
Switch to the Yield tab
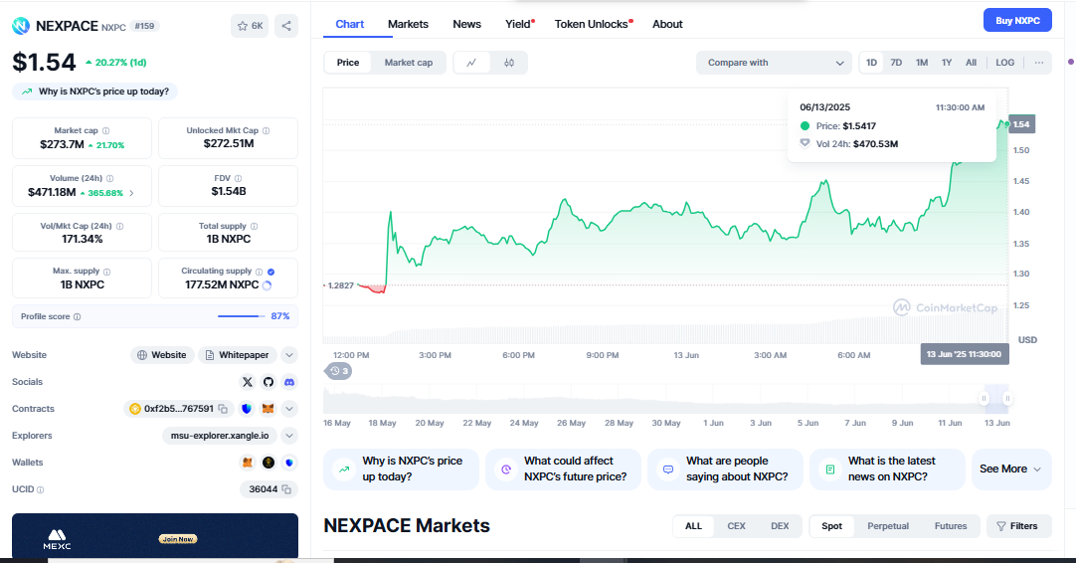[x=519, y=24]
